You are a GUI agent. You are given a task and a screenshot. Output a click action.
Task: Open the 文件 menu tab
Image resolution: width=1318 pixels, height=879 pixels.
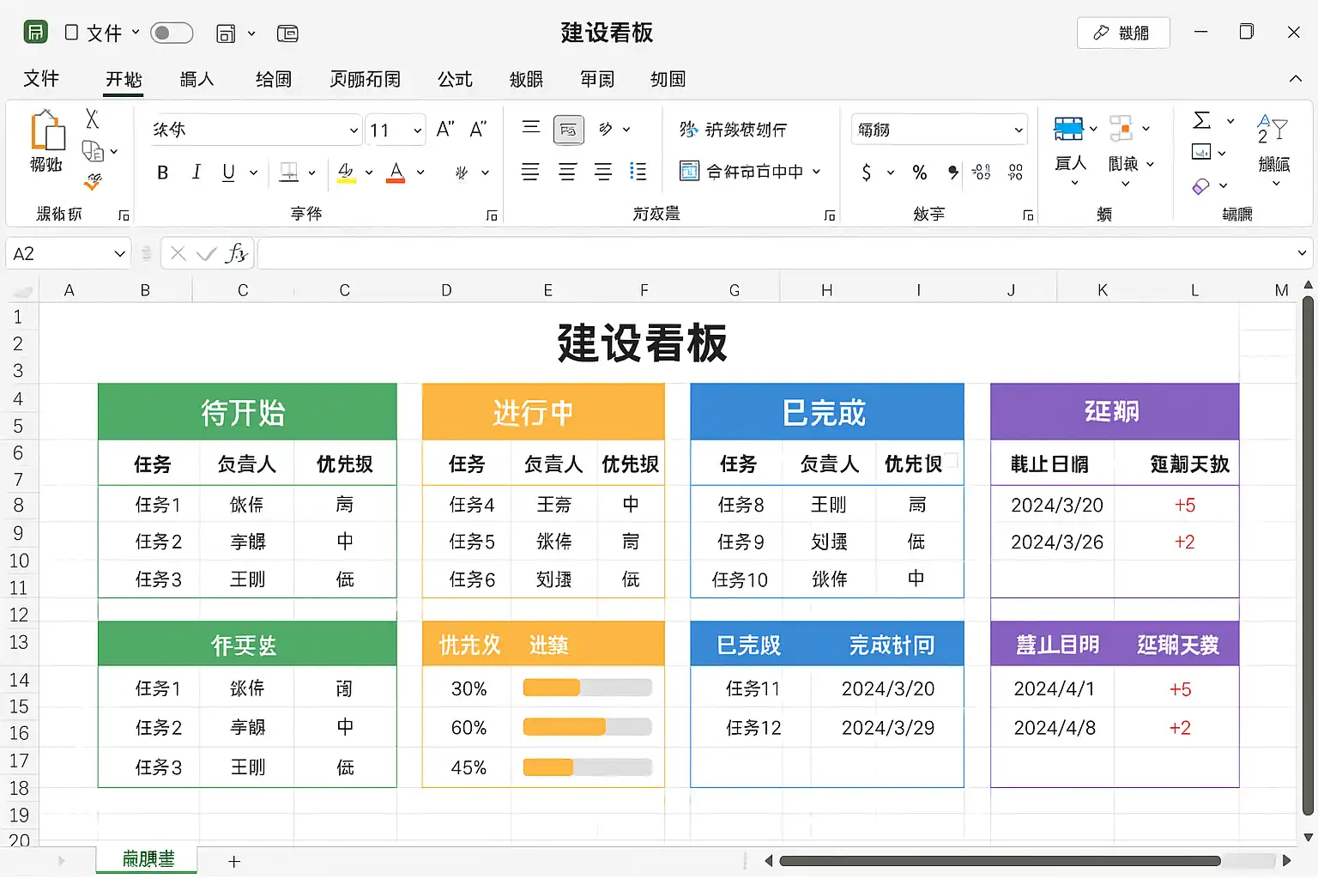click(41, 79)
